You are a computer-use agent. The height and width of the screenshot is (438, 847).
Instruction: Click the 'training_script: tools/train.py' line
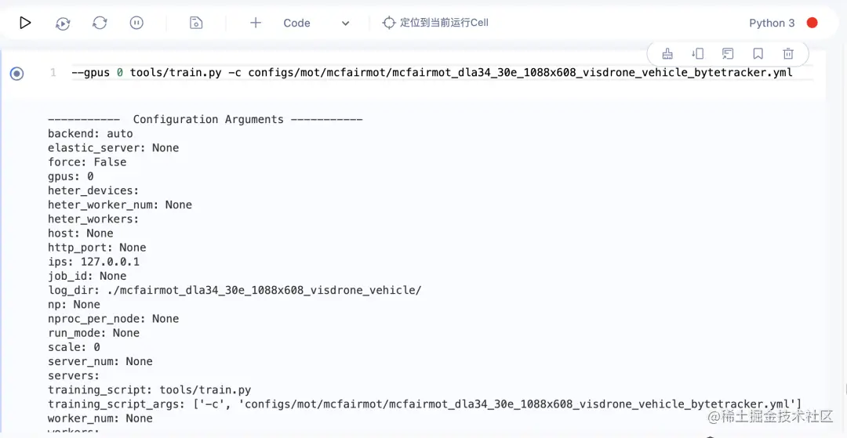click(149, 389)
